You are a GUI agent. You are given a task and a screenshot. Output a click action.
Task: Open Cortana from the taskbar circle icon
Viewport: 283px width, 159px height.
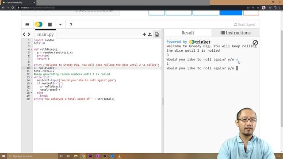coord(61,156)
